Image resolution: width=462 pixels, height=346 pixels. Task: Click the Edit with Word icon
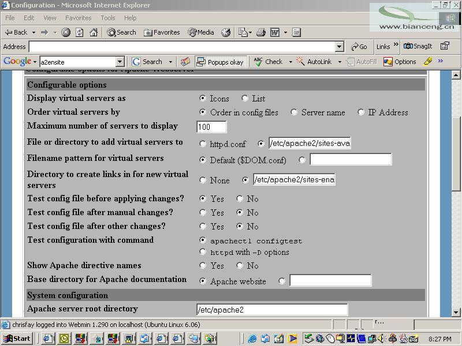click(275, 32)
